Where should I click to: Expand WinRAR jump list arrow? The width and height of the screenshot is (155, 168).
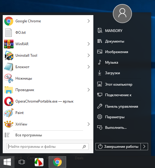89,44
